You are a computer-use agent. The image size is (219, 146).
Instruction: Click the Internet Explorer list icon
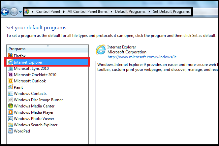11,62
